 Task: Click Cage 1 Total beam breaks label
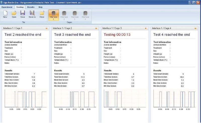pyautogui.click(x=12, y=74)
